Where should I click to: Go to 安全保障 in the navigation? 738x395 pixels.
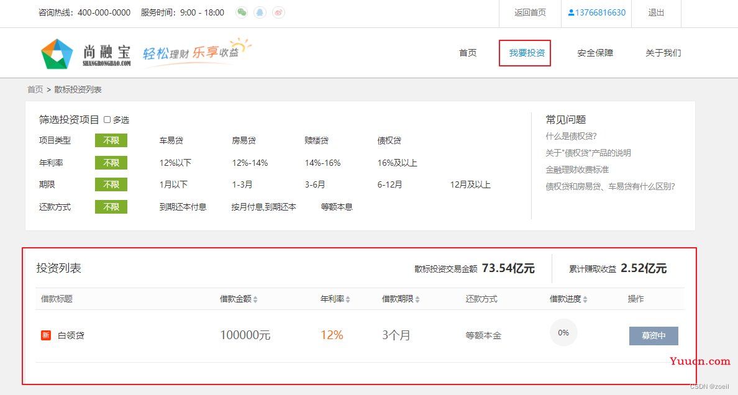click(x=595, y=53)
